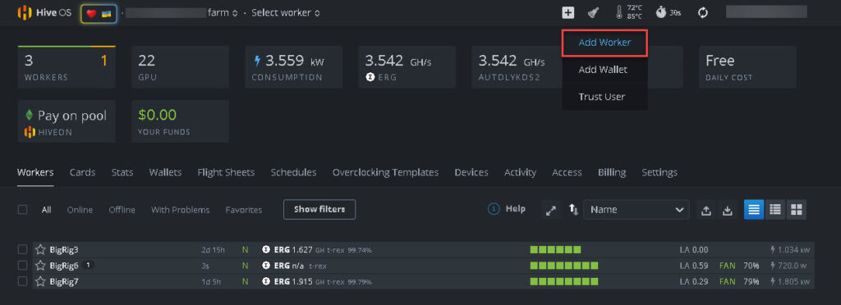
Task: Click the download icon beside Name dropdown
Action: pyautogui.click(x=728, y=210)
